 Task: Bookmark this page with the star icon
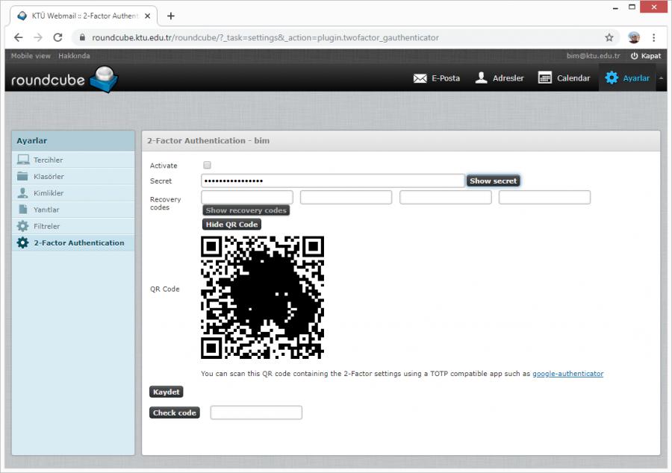coord(609,37)
